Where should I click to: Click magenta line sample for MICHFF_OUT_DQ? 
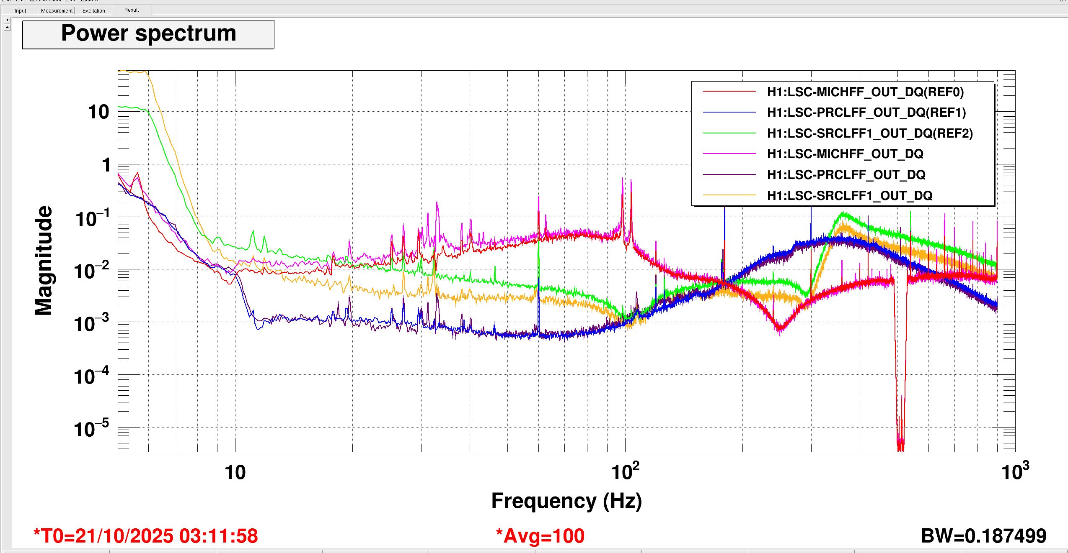click(729, 154)
